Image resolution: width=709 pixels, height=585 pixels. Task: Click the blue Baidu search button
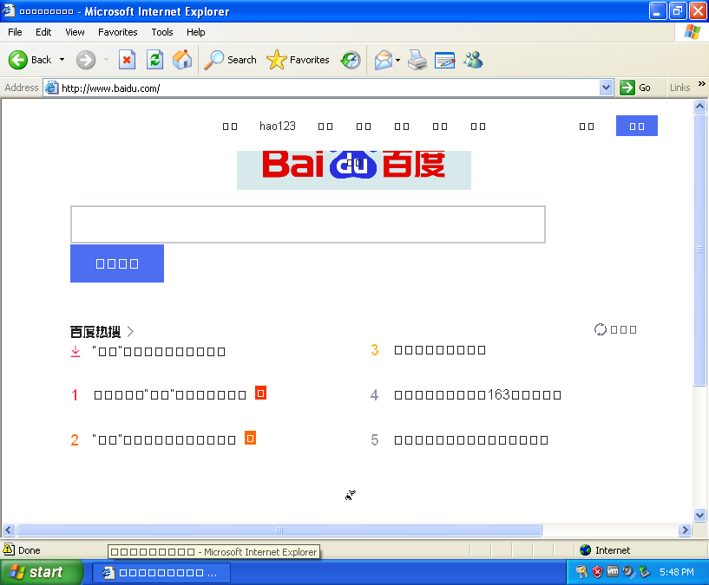(117, 263)
